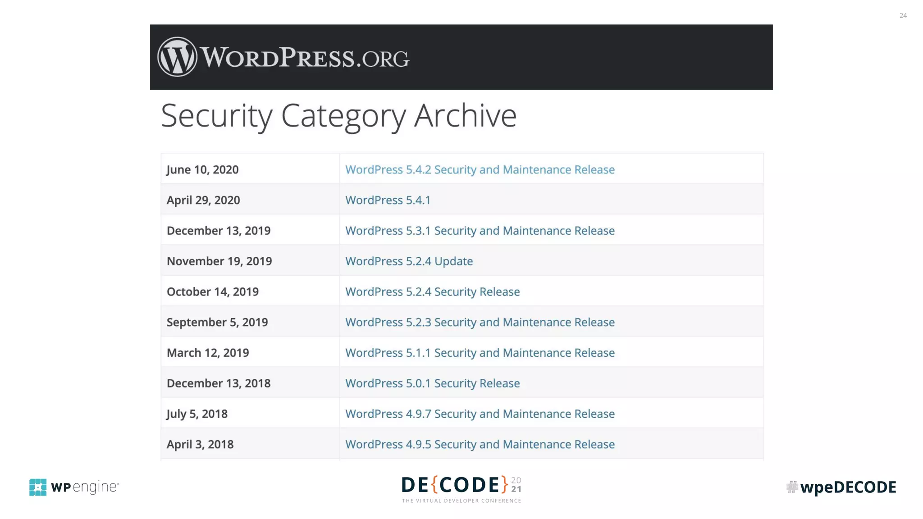
Task: Open the WordPress 5.4.1 link
Action: pos(388,200)
